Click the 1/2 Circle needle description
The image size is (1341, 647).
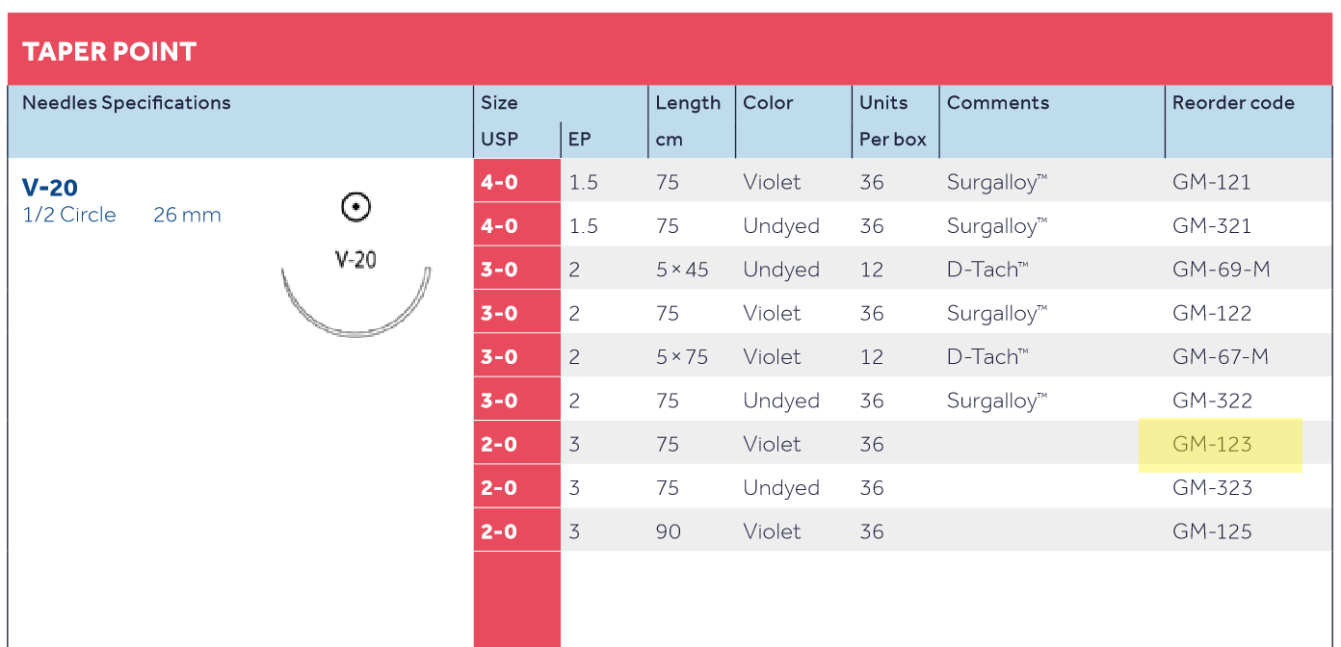click(69, 215)
